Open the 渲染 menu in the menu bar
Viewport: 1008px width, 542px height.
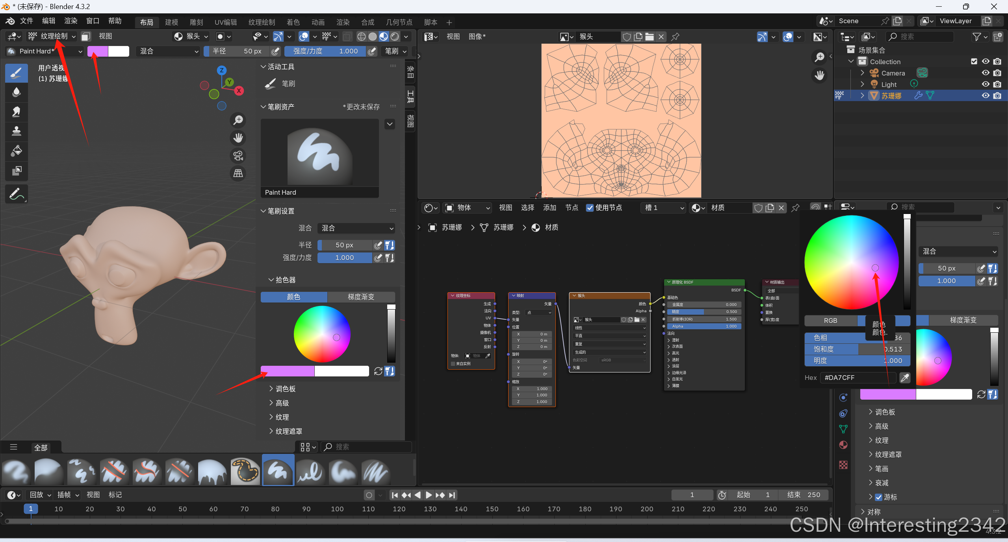pyautogui.click(x=71, y=21)
